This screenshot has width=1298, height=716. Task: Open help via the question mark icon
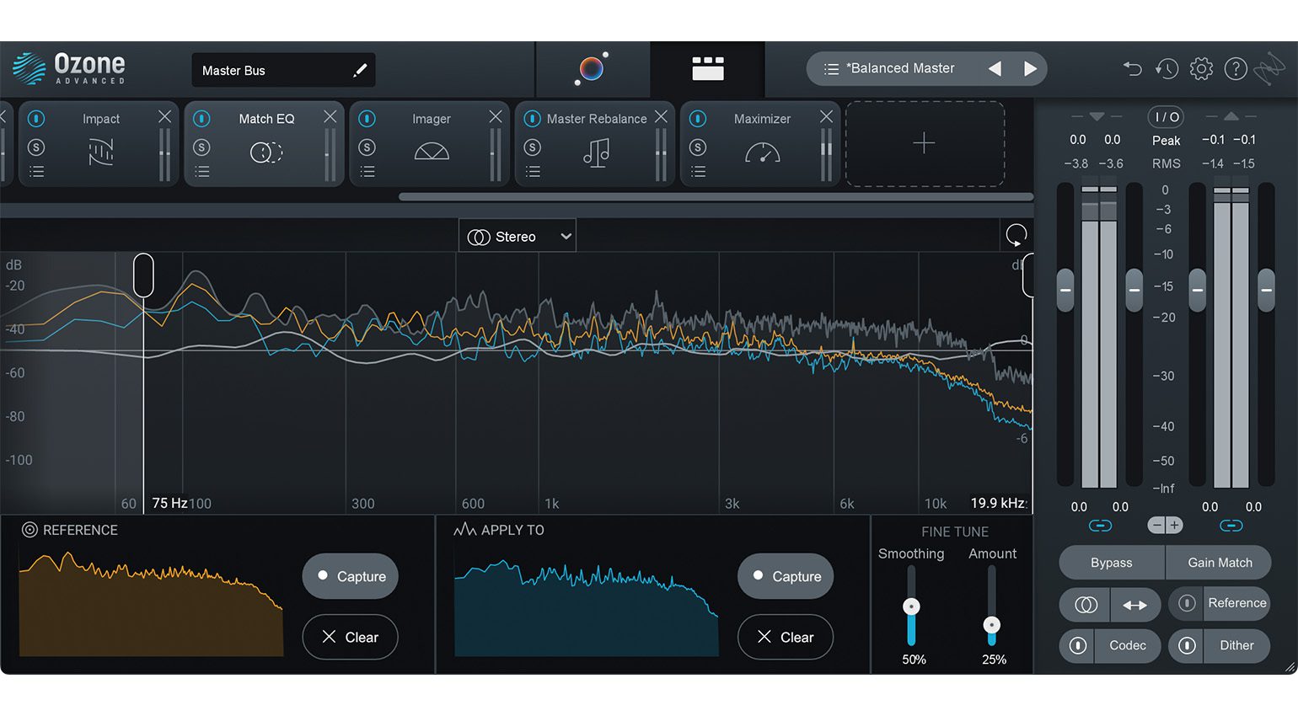click(1236, 69)
